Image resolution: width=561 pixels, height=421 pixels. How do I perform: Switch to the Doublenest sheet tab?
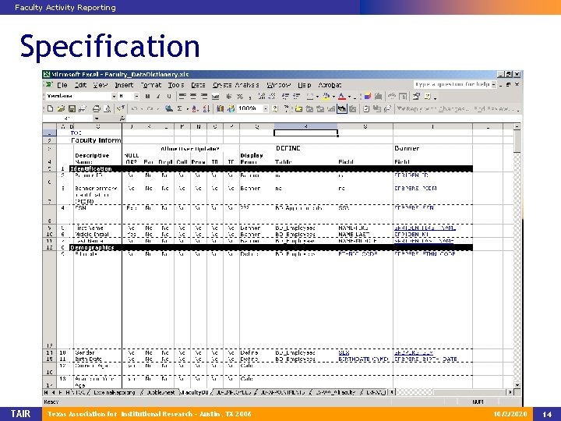[x=161, y=392]
